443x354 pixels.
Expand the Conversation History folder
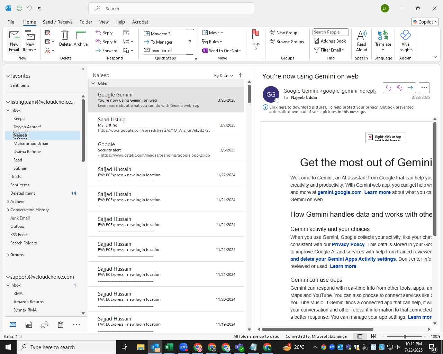tap(8, 210)
